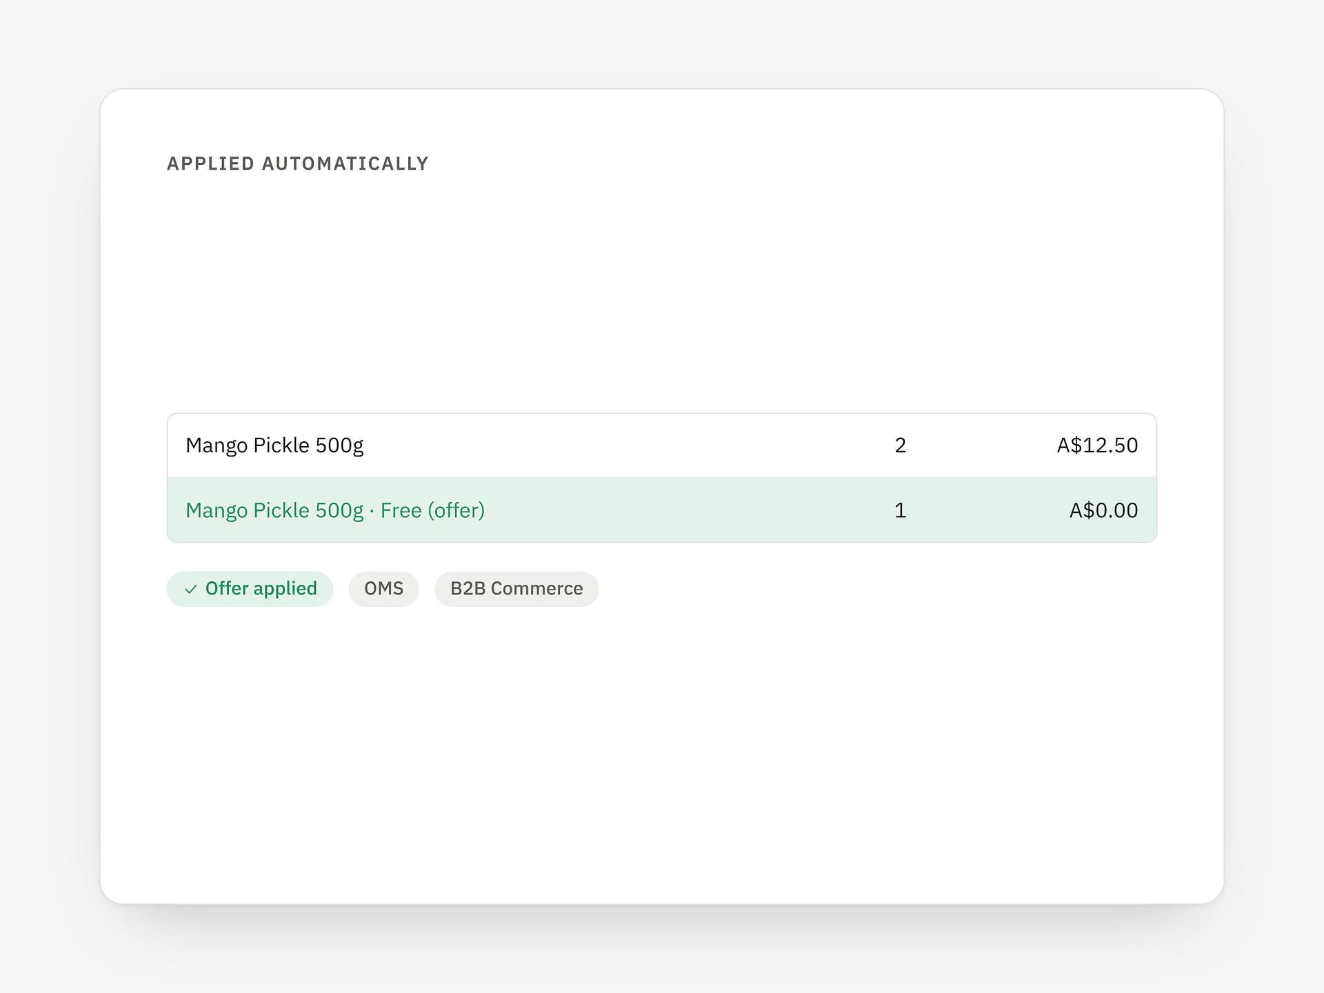Open the B2B Commerce tag

516,589
